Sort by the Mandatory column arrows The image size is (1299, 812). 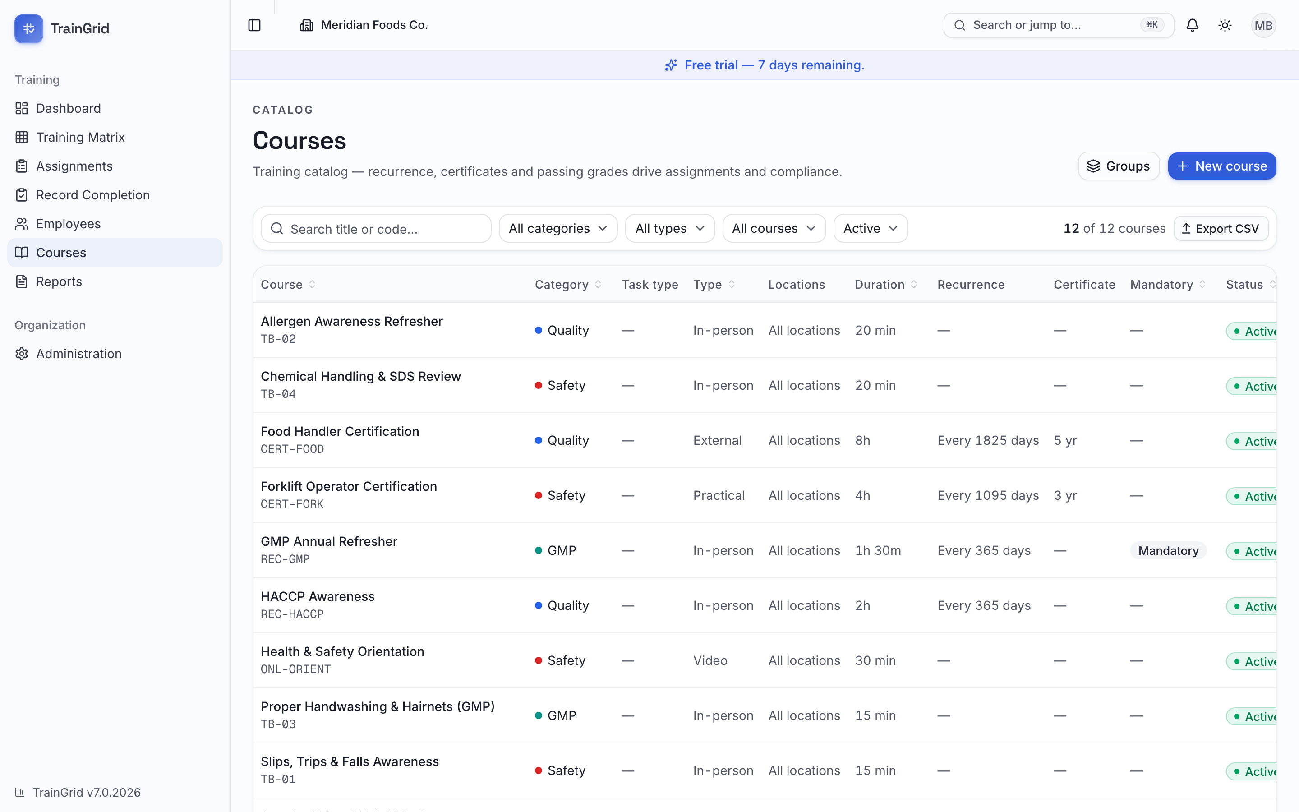1202,285
